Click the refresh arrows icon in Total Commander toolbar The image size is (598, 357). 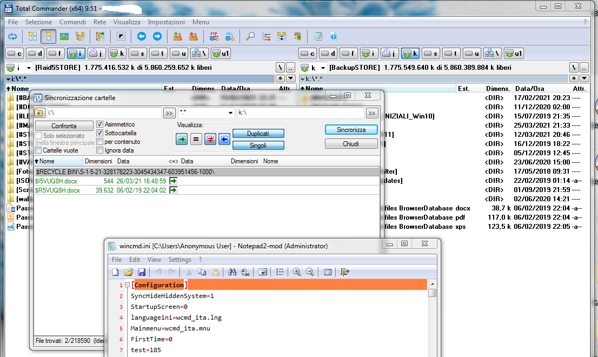(12, 37)
